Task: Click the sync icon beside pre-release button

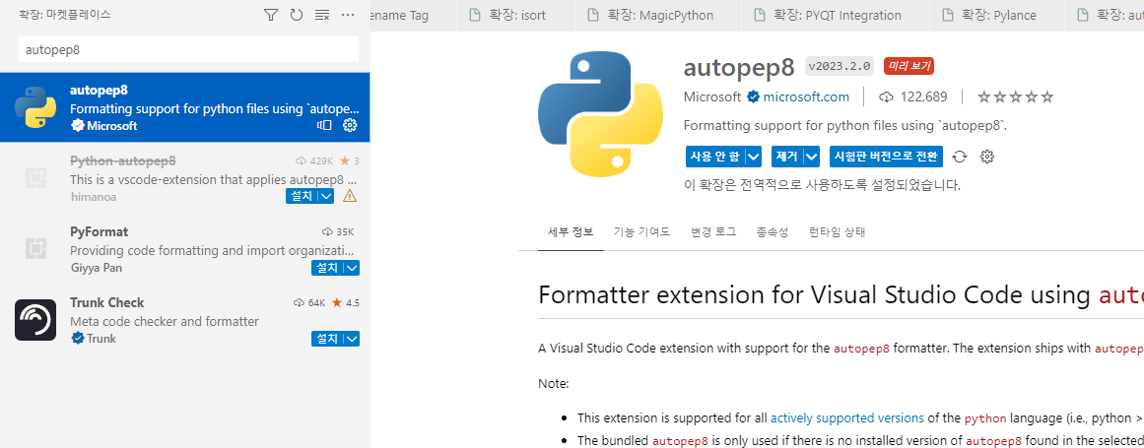Action: click(x=961, y=157)
